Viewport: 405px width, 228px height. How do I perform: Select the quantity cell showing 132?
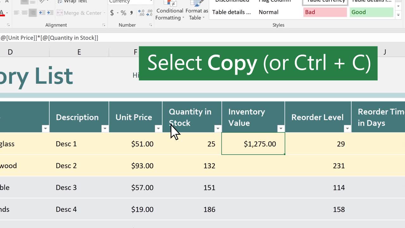coord(192,166)
